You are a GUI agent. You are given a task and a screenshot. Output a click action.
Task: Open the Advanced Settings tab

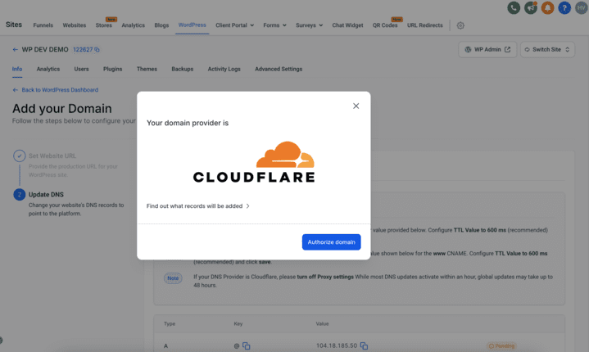(x=279, y=69)
